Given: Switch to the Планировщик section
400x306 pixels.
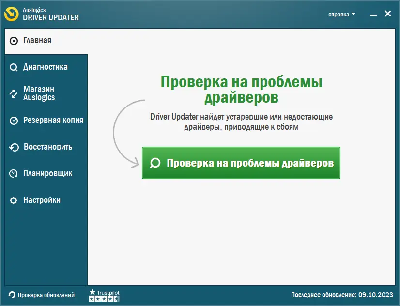Looking at the screenshot, I should [x=46, y=174].
